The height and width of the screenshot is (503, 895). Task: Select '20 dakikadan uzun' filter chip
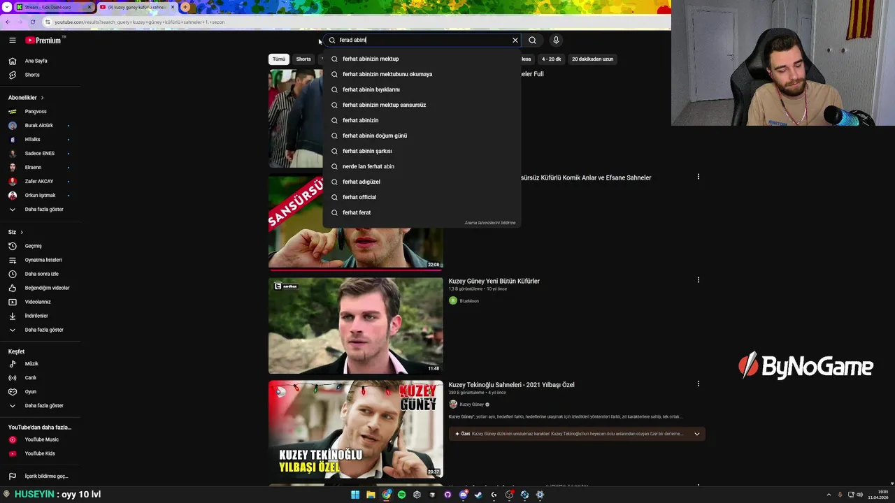click(592, 59)
